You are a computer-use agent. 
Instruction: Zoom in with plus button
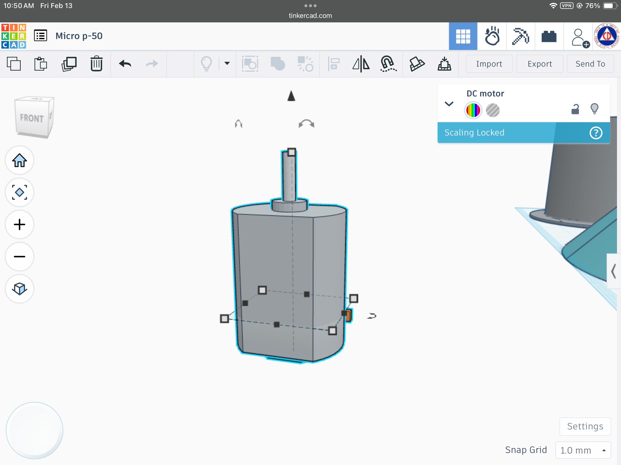(20, 224)
